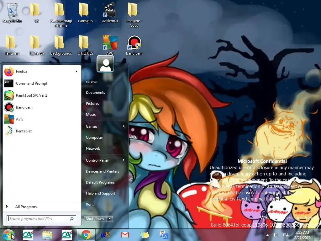Launch Bandicam from Start menu list
Viewport: 321px width, 241px height.
(42, 107)
